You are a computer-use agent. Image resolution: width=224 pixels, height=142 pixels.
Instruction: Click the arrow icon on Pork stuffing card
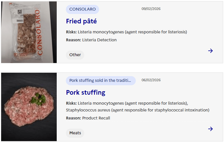(211, 129)
